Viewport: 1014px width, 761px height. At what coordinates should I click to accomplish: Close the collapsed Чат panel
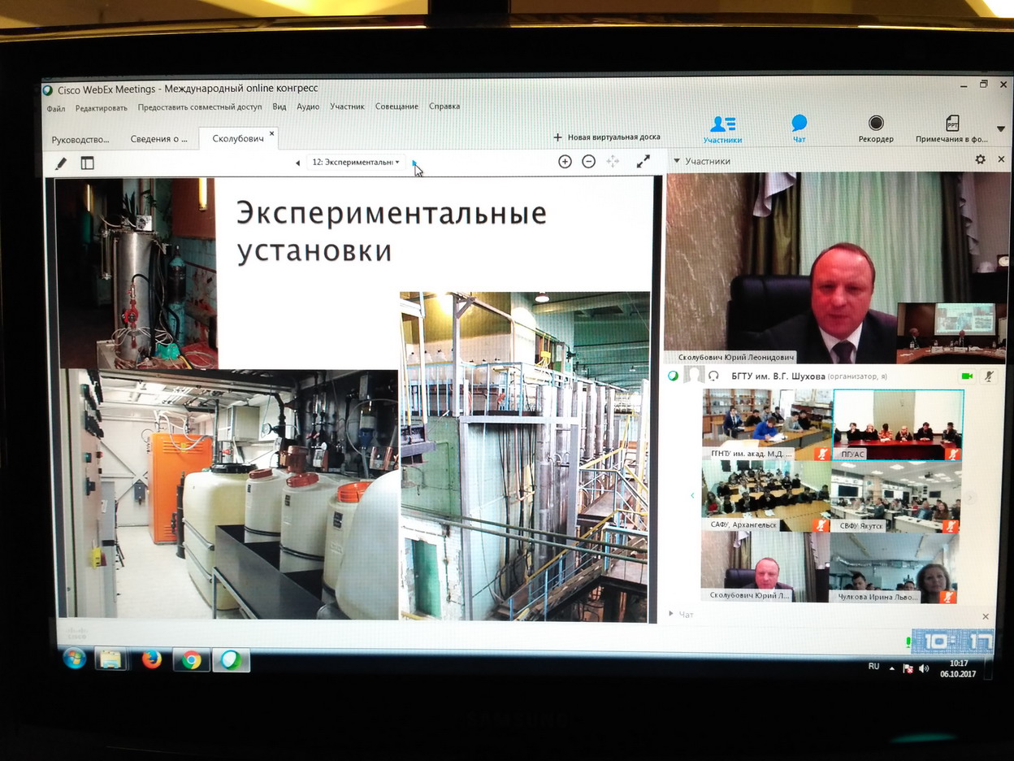click(x=986, y=617)
